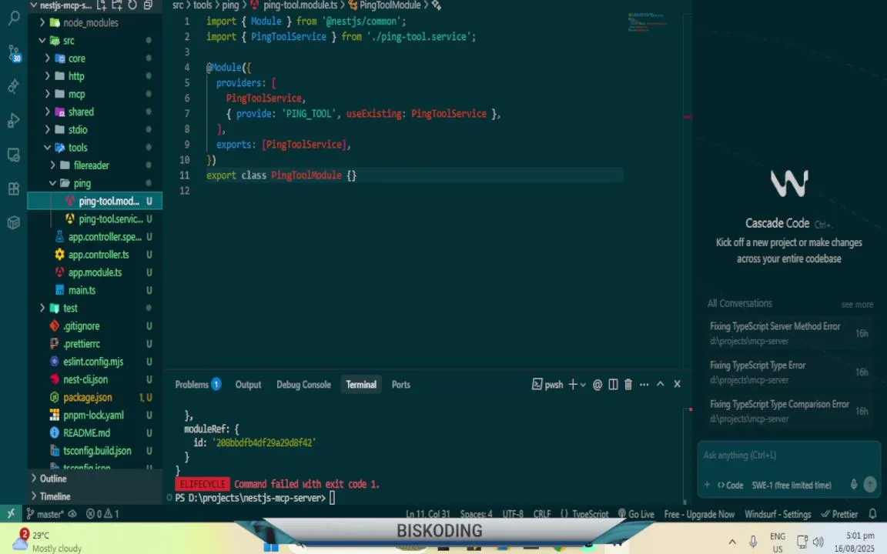Open terminal more actions ellipsis

[x=644, y=385]
